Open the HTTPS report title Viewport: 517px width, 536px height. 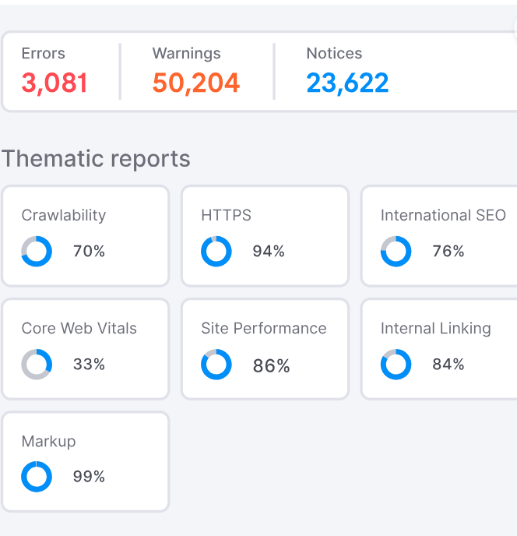[x=226, y=216]
